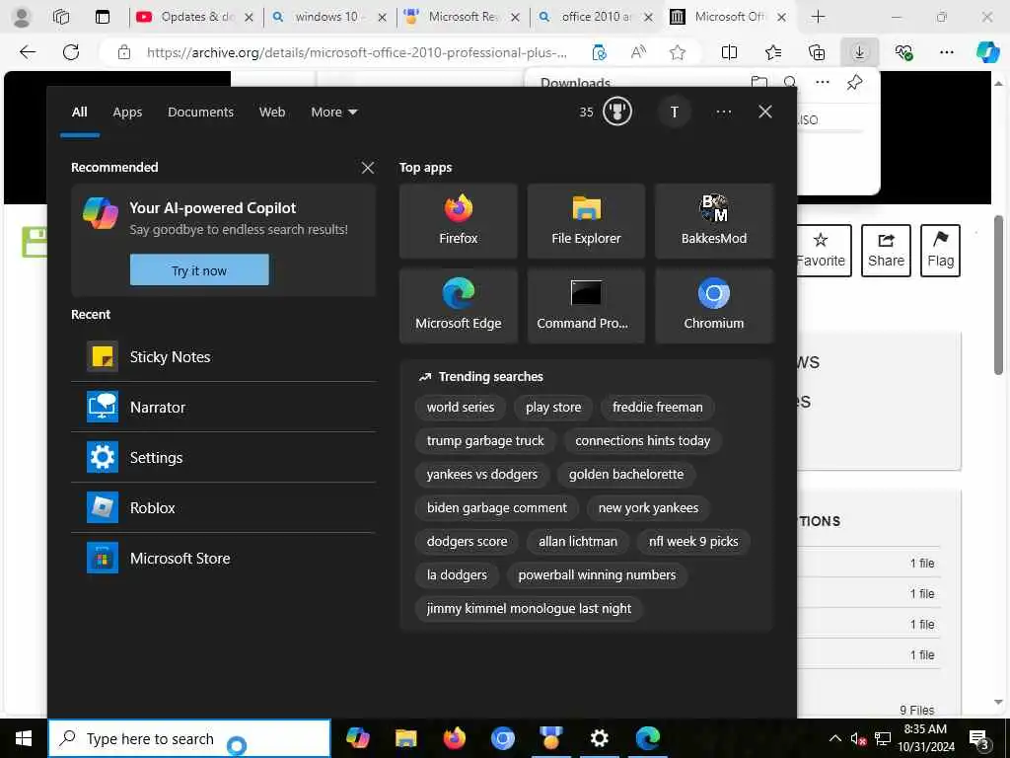Open Firefox from the taskbar
This screenshot has width=1010, height=758.
coord(454,738)
